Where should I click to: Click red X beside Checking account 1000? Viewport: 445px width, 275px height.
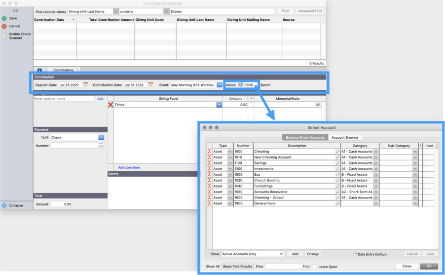tap(209, 152)
